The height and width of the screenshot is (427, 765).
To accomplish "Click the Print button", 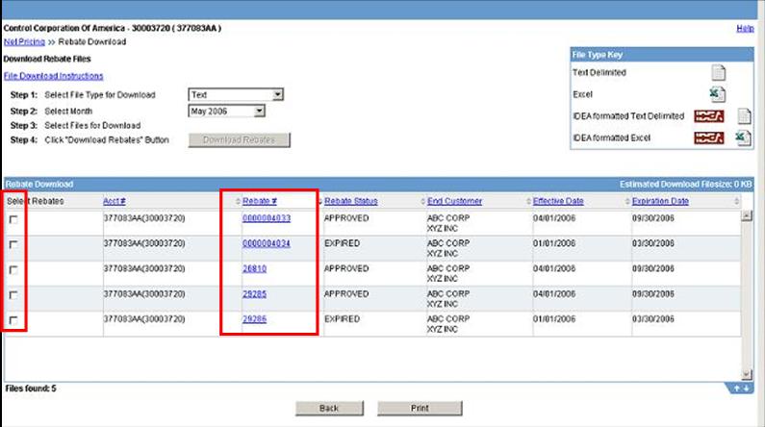I will [x=420, y=408].
